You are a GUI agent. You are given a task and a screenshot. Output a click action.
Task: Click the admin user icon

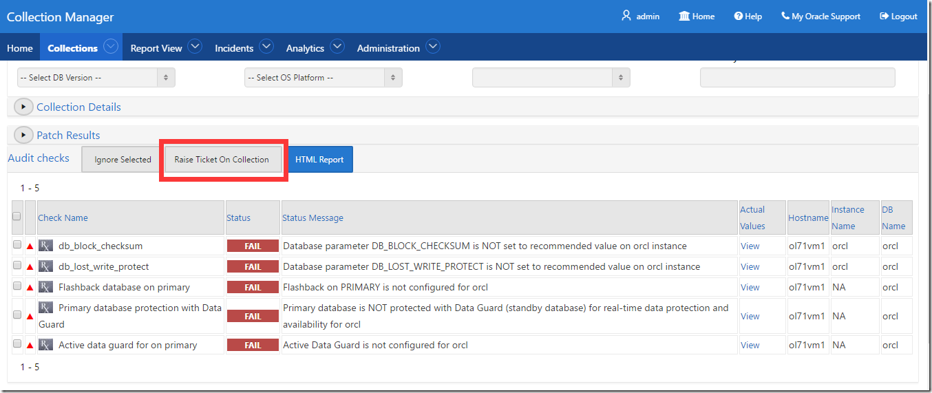[626, 15]
